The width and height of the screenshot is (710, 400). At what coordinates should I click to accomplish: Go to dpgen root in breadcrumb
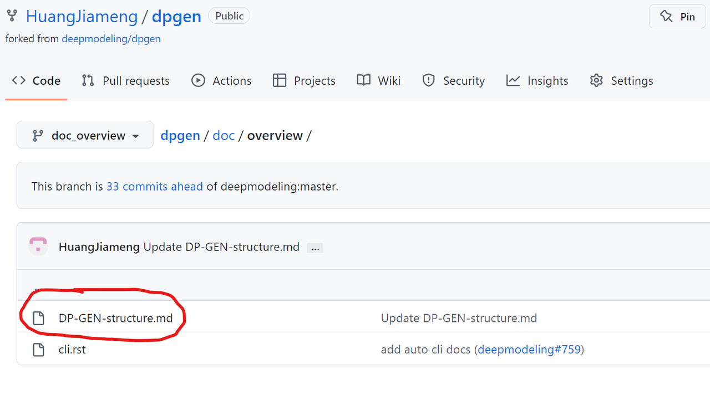(x=180, y=136)
